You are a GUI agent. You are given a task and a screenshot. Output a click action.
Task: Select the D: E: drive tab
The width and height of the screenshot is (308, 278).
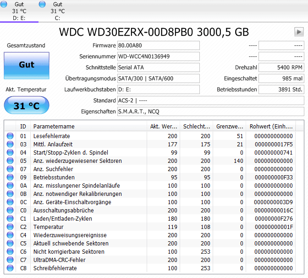click(19, 11)
